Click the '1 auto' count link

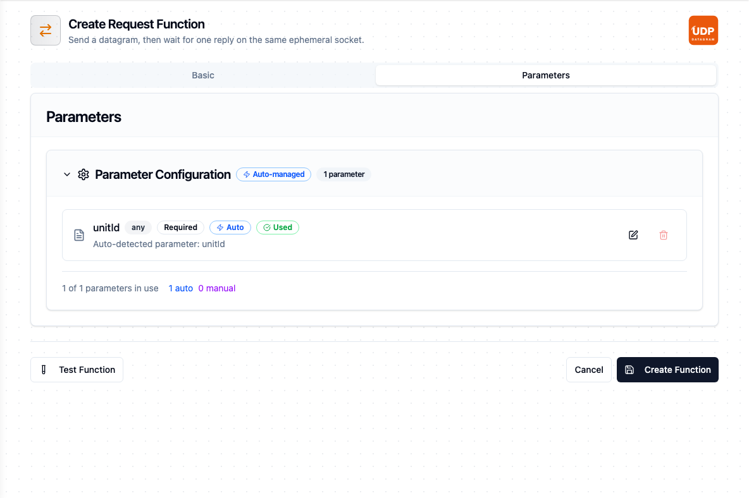coord(180,288)
